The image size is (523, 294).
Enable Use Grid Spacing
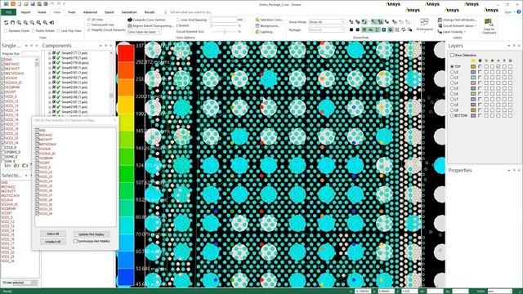click(x=178, y=20)
